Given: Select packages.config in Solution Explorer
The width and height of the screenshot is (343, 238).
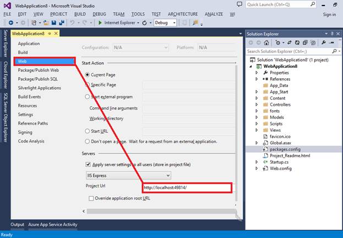Looking at the screenshot, I should click(285, 149).
